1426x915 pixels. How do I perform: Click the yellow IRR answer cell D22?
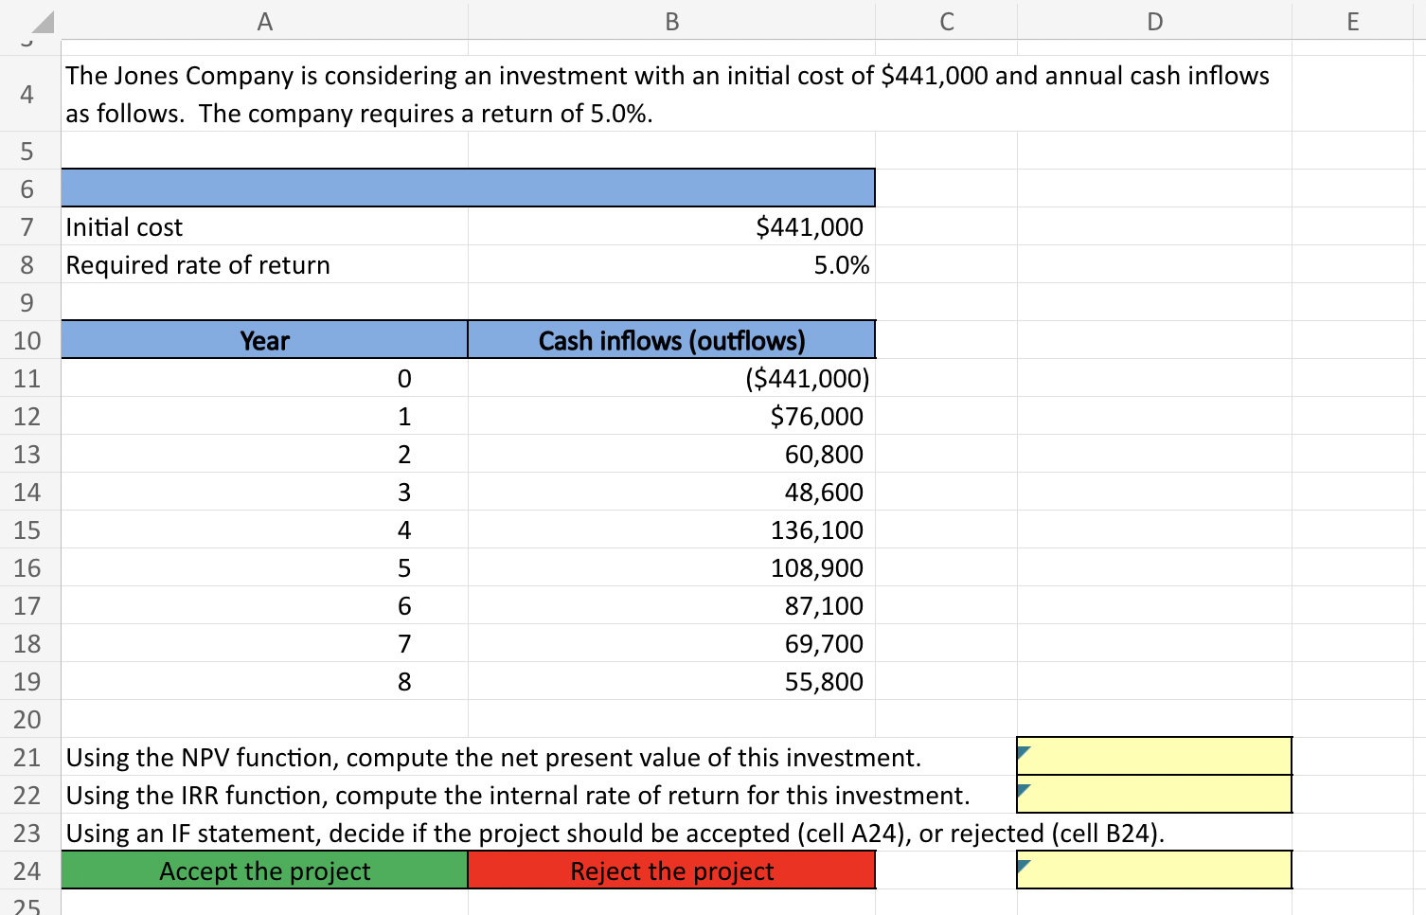point(1154,794)
